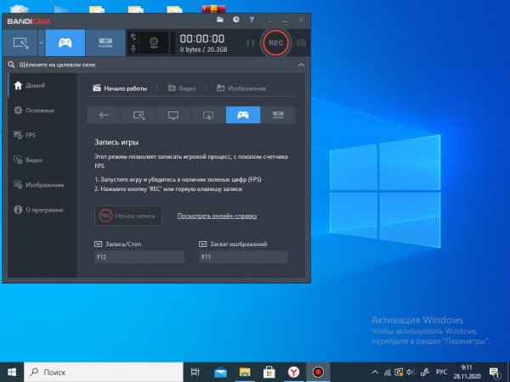This screenshot has width=510, height=382.
Task: Open the help question mark icon
Action: [x=252, y=20]
